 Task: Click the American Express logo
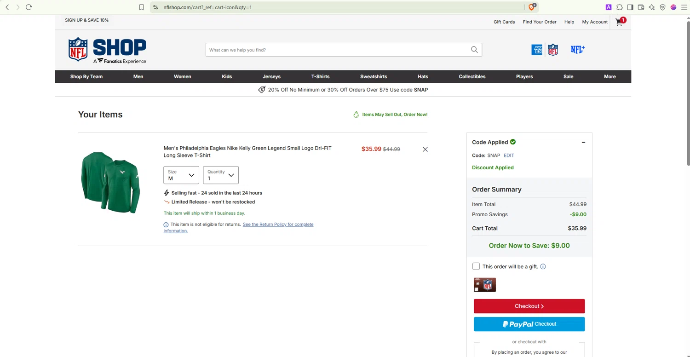click(537, 50)
